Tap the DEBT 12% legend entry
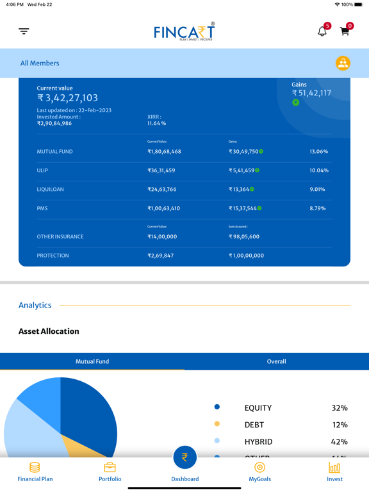 281,425
